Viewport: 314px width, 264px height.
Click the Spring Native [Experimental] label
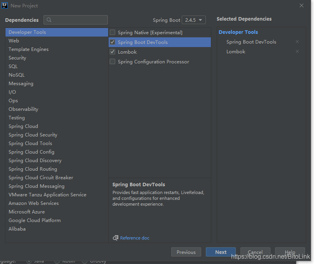point(150,33)
